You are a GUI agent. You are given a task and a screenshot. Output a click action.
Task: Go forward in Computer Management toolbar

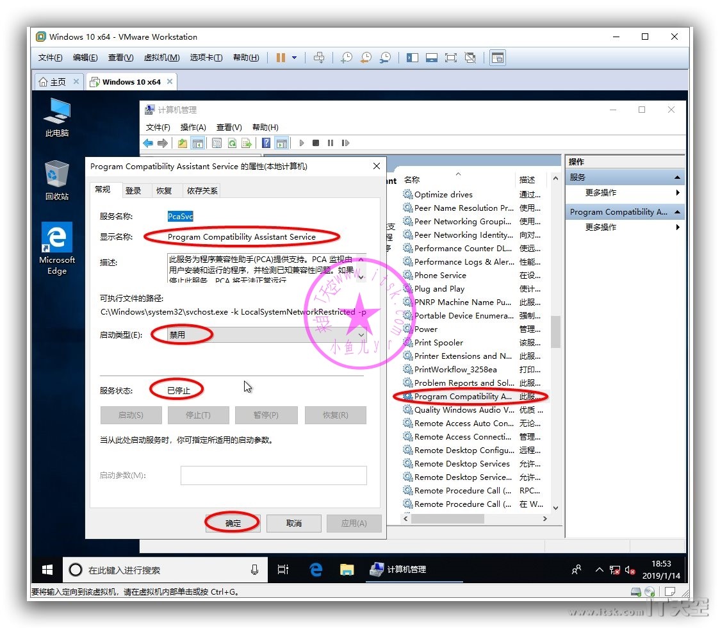point(163,144)
